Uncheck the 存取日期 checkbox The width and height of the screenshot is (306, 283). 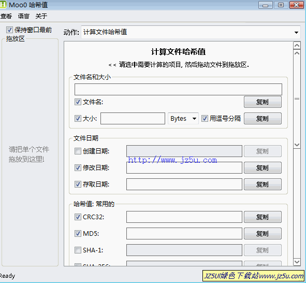coord(78,184)
